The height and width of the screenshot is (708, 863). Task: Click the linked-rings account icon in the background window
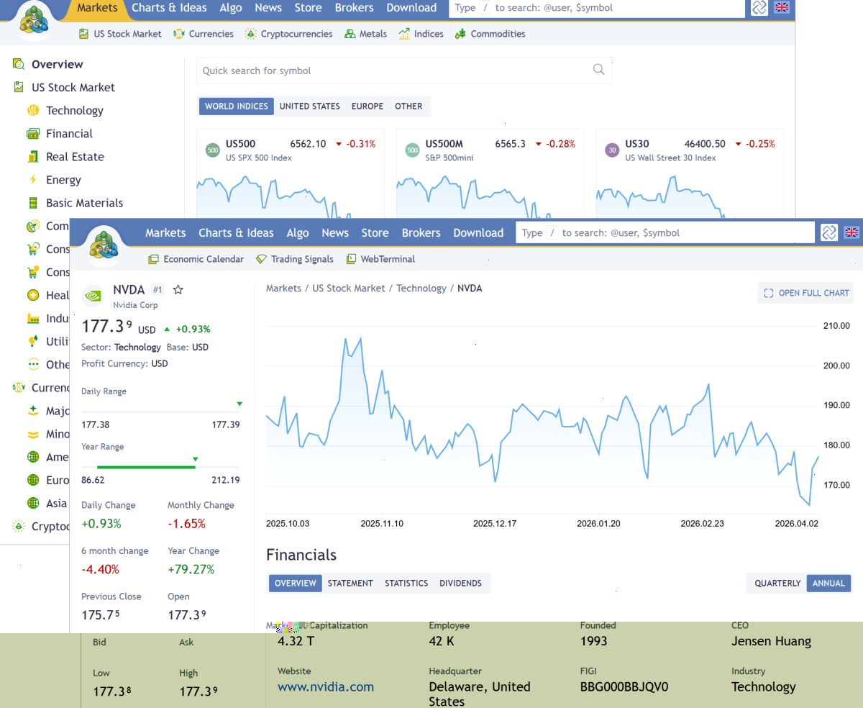759,8
